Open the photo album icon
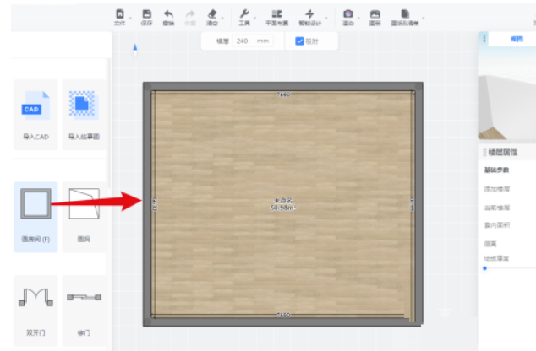The image size is (536, 351). (375, 14)
